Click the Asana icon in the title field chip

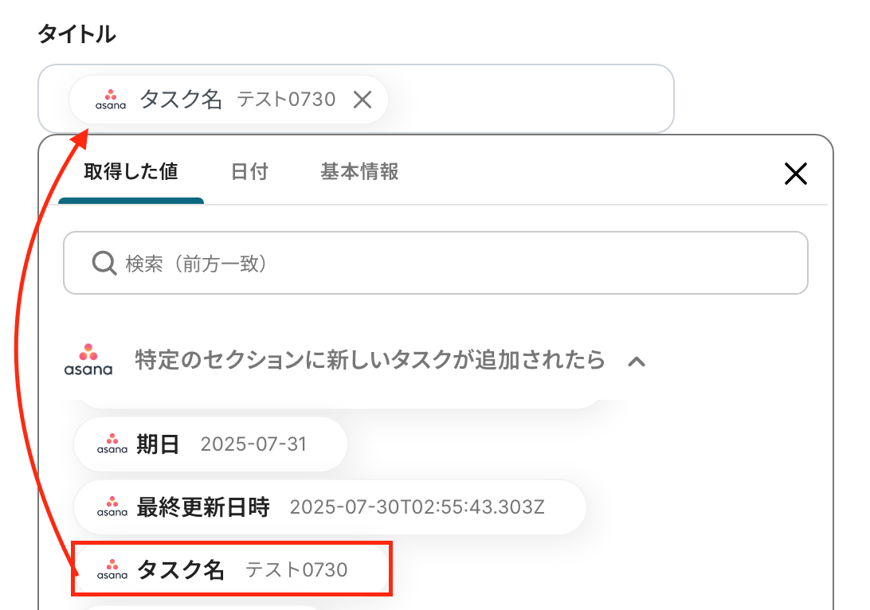coord(111,100)
